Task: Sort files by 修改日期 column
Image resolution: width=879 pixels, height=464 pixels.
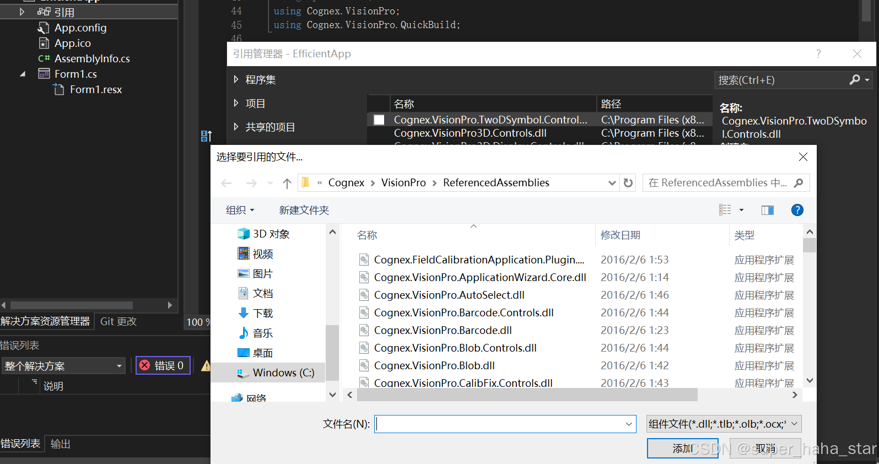Action: pos(621,235)
